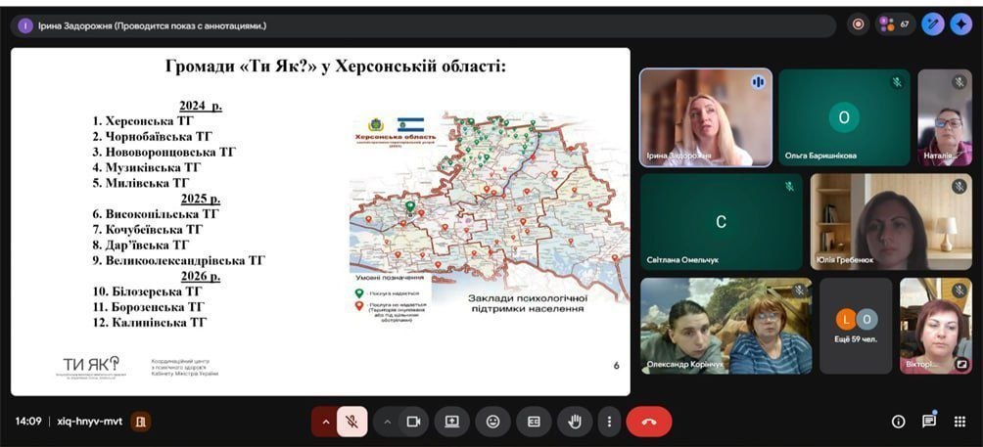Raise your hand

576,422
